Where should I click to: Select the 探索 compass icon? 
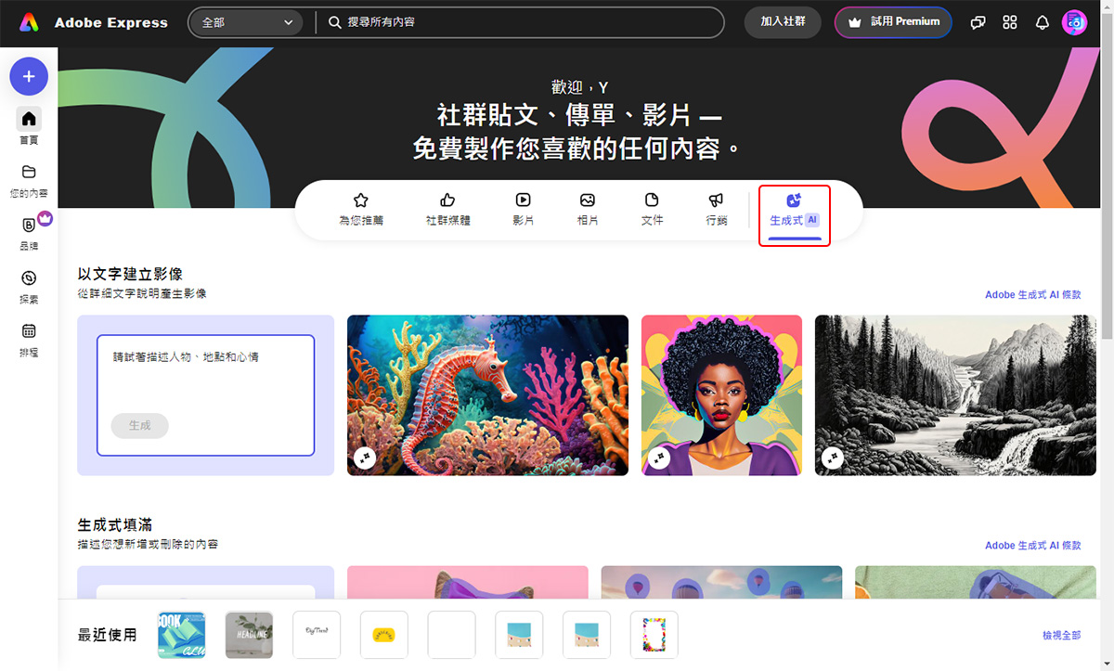[29, 283]
